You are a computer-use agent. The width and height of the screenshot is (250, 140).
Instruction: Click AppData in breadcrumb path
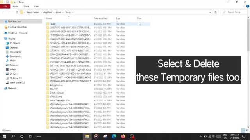point(48,12)
